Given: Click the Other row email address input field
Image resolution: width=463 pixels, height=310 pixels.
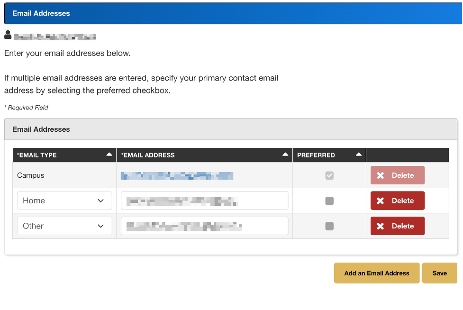Looking at the screenshot, I should (x=204, y=226).
